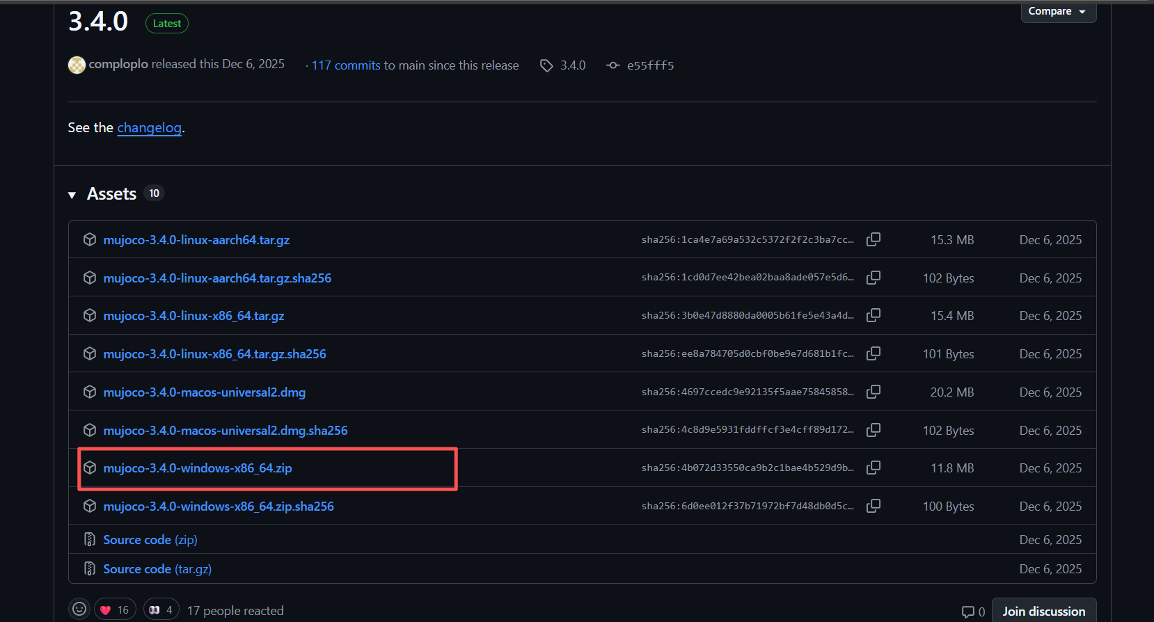Open the changelog link

click(x=150, y=127)
